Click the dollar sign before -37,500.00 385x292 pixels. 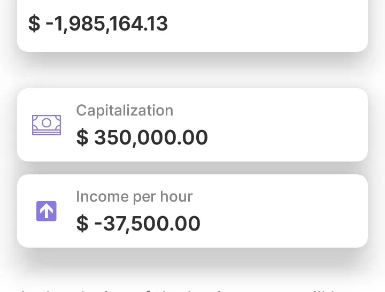[x=82, y=224]
